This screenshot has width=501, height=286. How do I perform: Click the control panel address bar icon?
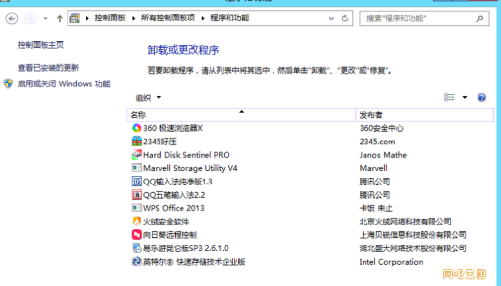(75, 18)
